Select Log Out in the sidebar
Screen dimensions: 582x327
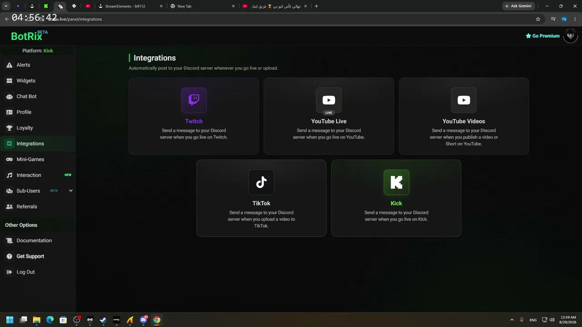coord(38,272)
